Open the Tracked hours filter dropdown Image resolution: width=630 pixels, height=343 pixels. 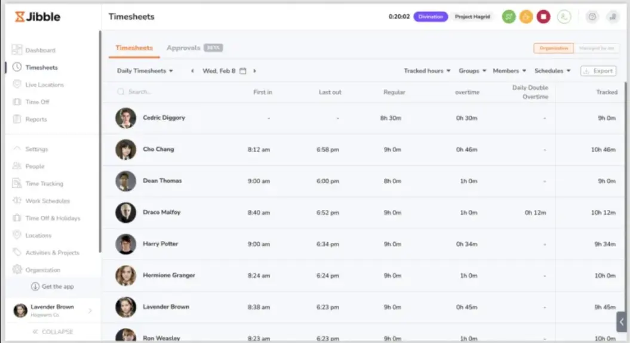(x=427, y=71)
